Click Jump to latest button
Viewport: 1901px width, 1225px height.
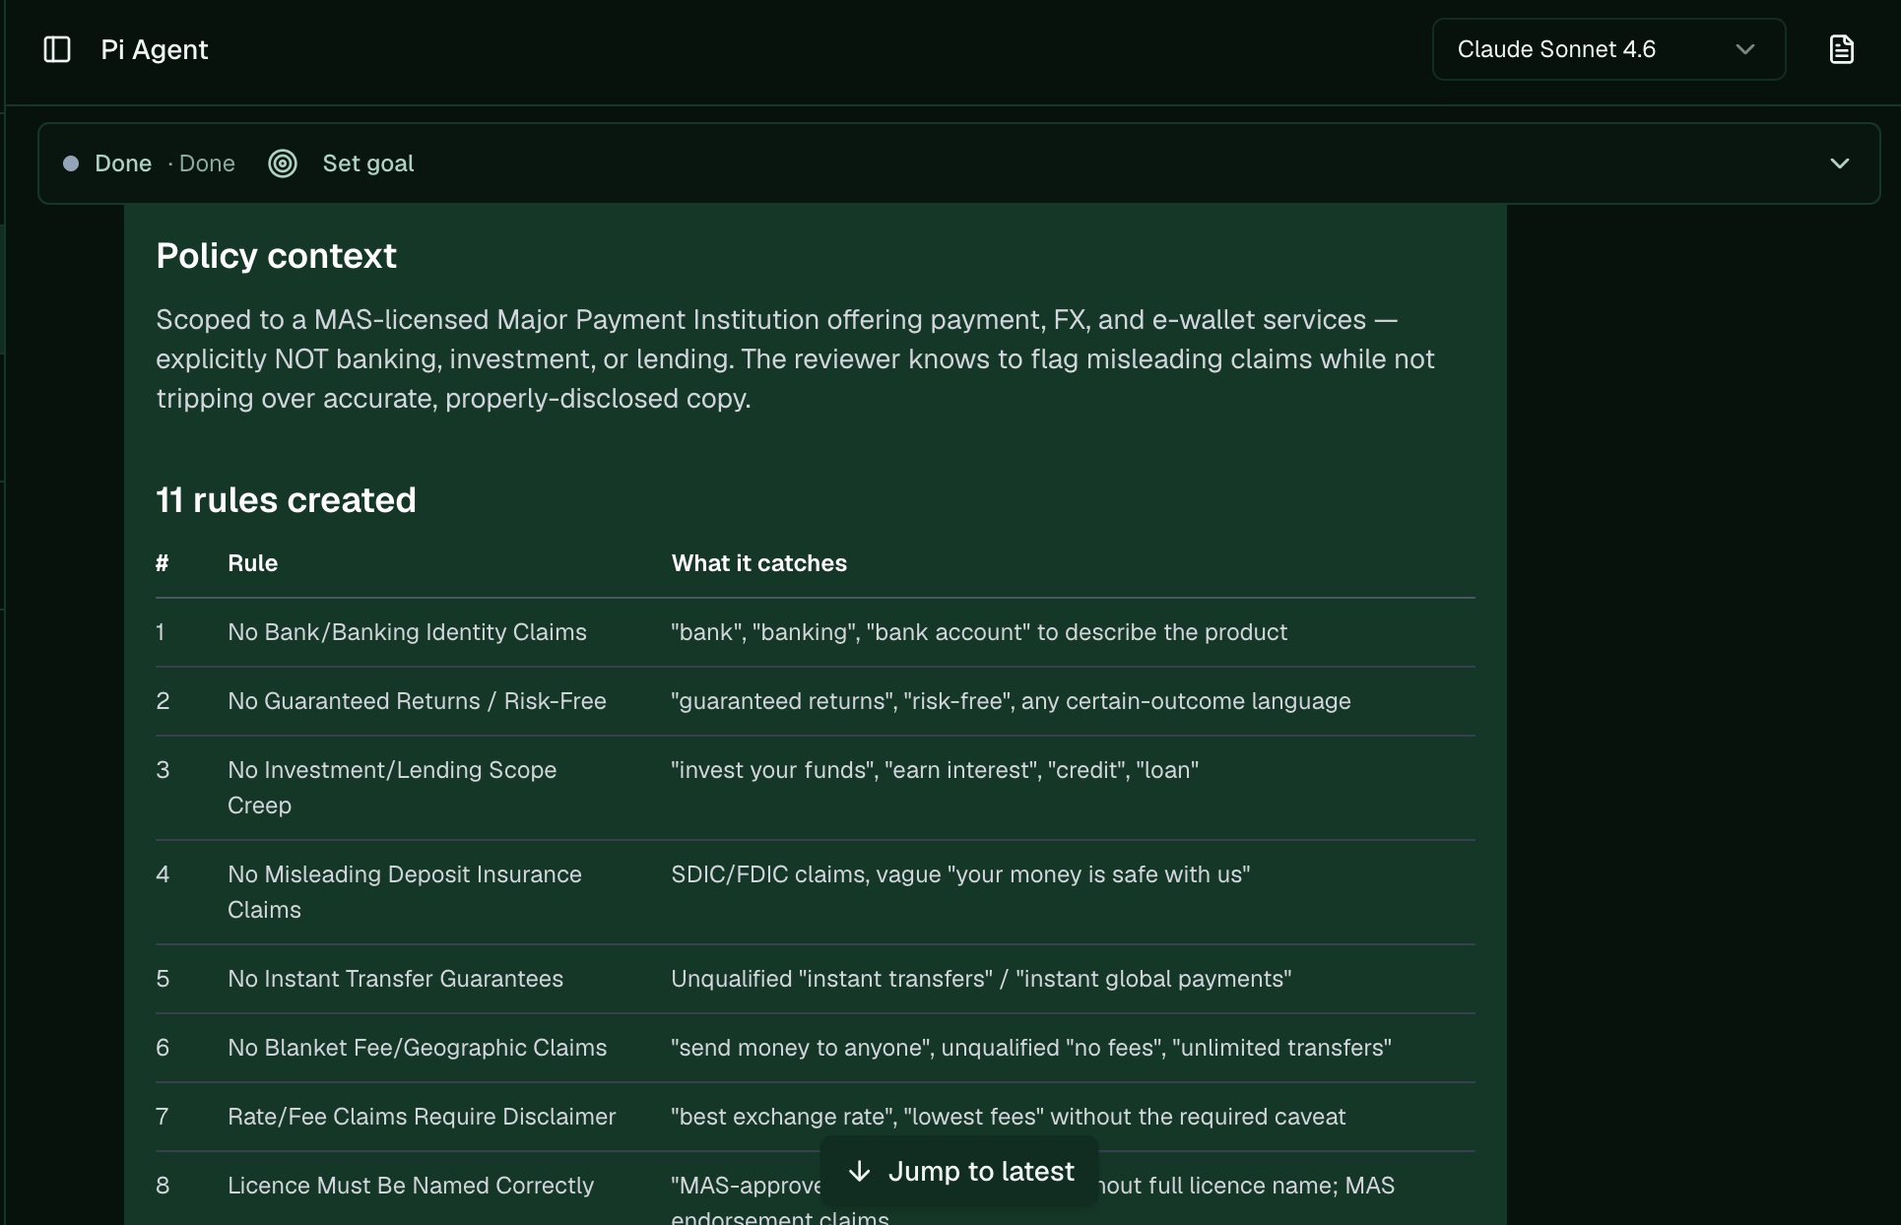(x=960, y=1171)
